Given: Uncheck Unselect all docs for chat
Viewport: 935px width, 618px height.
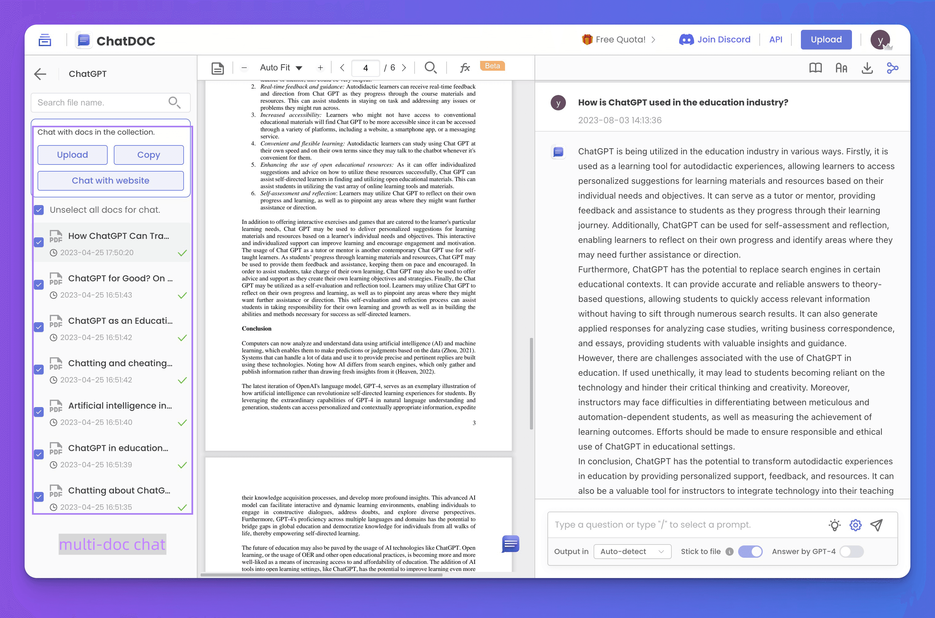Looking at the screenshot, I should click(39, 210).
